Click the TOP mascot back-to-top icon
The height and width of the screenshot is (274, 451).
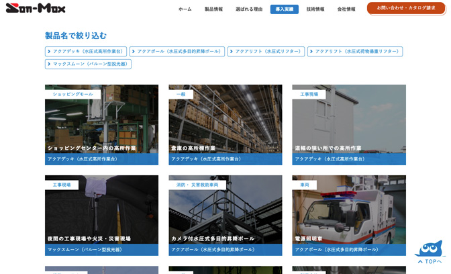tap(430, 252)
